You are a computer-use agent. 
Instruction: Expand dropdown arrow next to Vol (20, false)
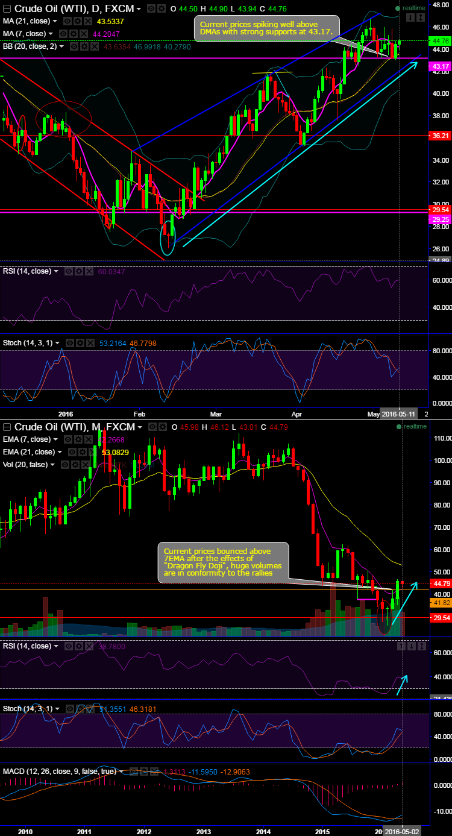pos(52,465)
